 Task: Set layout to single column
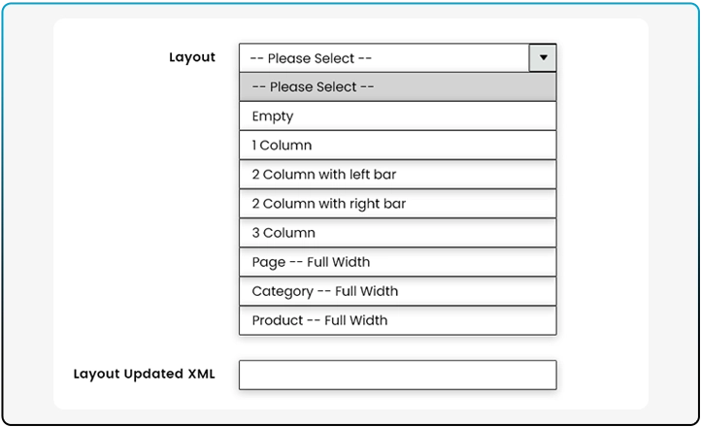coord(397,146)
